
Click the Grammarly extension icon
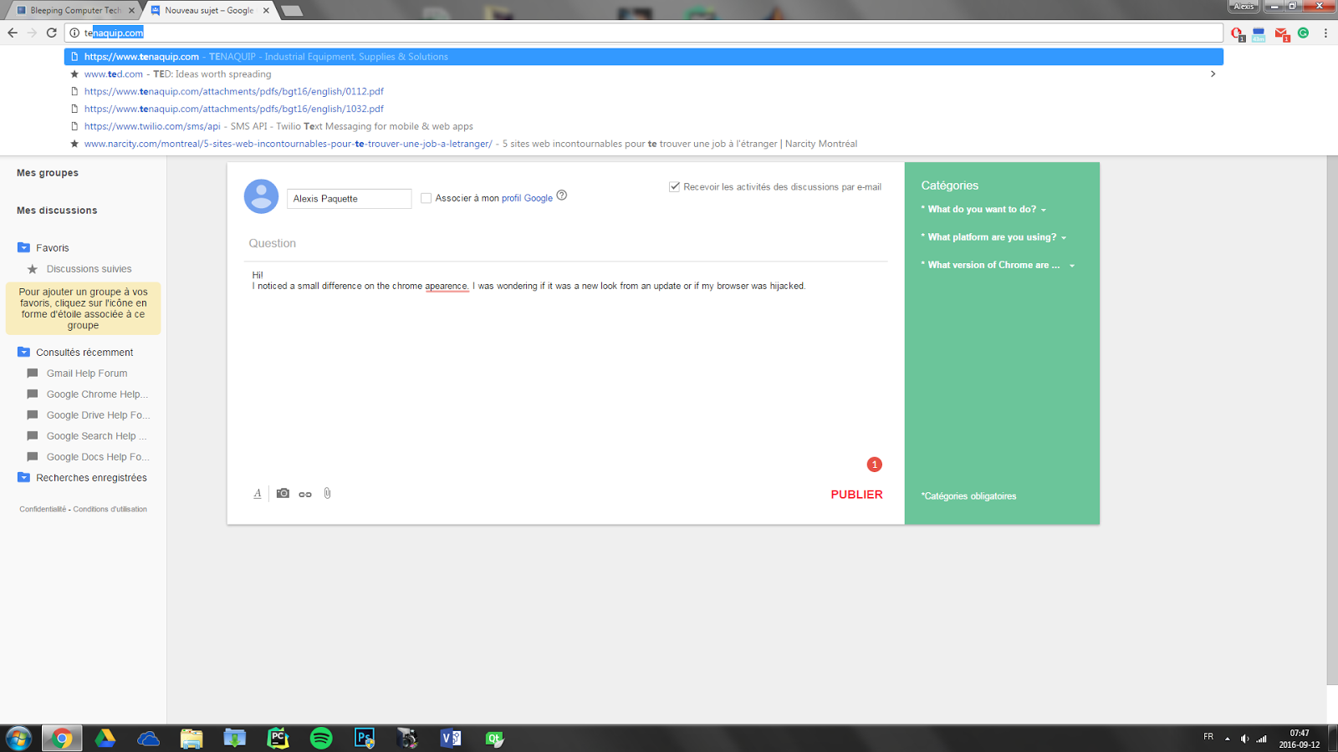pyautogui.click(x=1303, y=33)
